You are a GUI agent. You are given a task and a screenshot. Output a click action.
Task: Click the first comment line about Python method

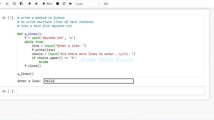pyautogui.click(x=41, y=18)
